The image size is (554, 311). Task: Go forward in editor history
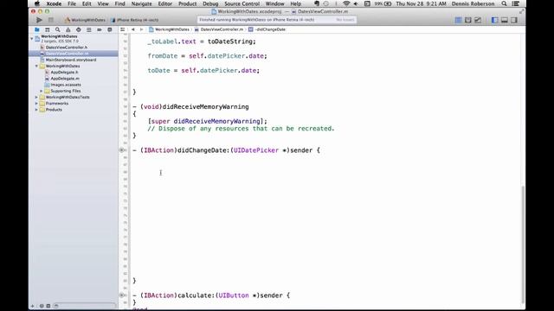tap(141, 29)
